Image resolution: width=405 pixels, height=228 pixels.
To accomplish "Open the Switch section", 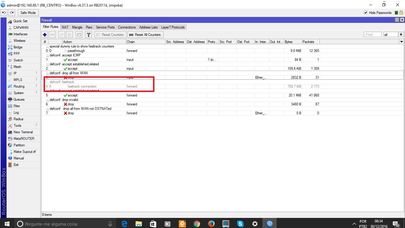I will 23,60.
